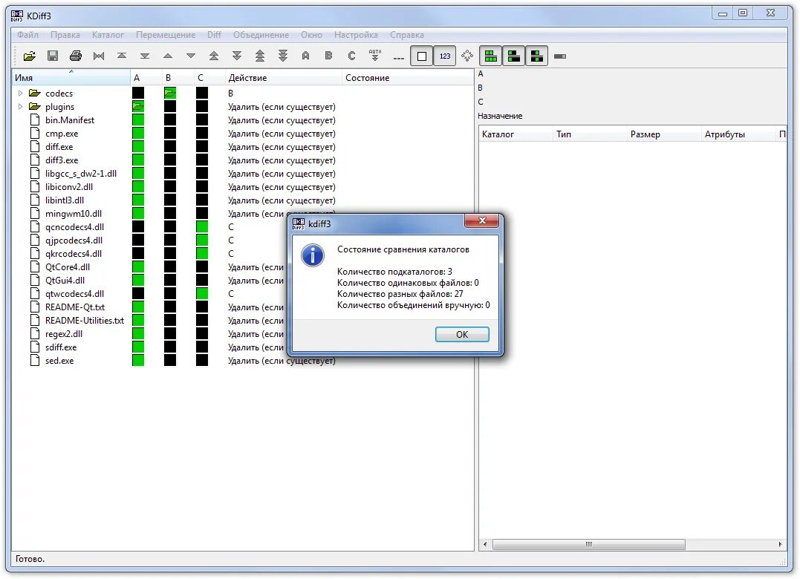The height and width of the screenshot is (579, 800).
Task: Click the Print toolbar icon
Action: click(76, 56)
